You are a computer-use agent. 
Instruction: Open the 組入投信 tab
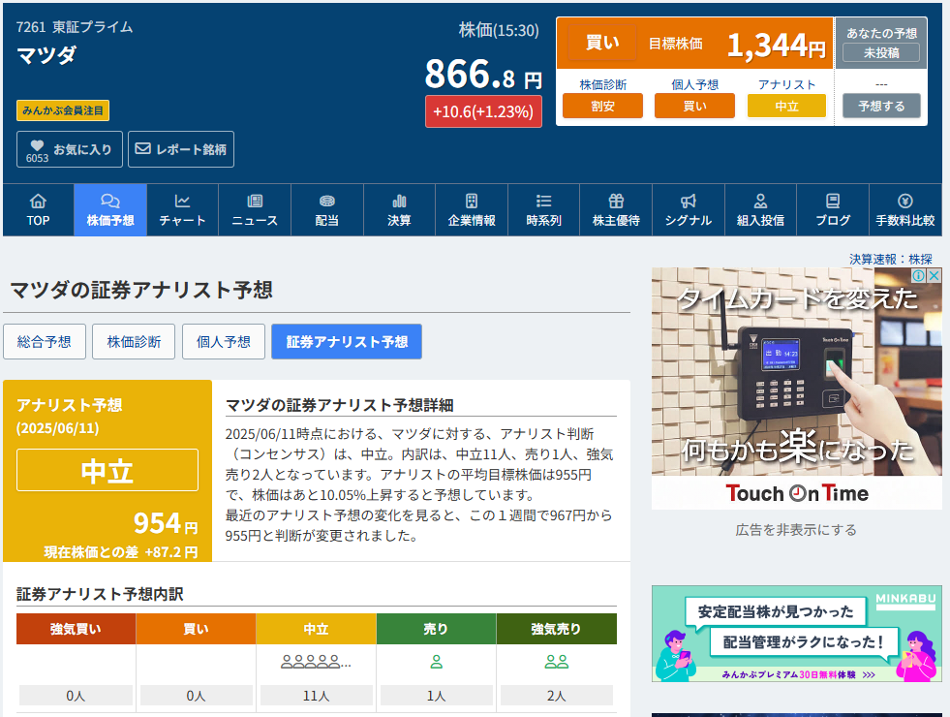[x=760, y=209]
